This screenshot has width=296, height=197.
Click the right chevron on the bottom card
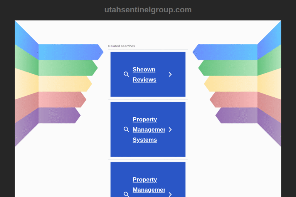[x=170, y=194]
